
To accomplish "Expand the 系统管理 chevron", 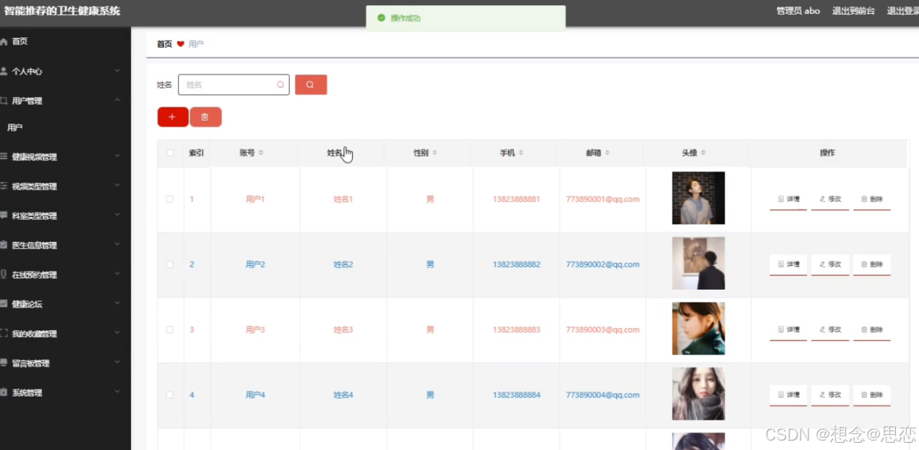I will tap(117, 392).
